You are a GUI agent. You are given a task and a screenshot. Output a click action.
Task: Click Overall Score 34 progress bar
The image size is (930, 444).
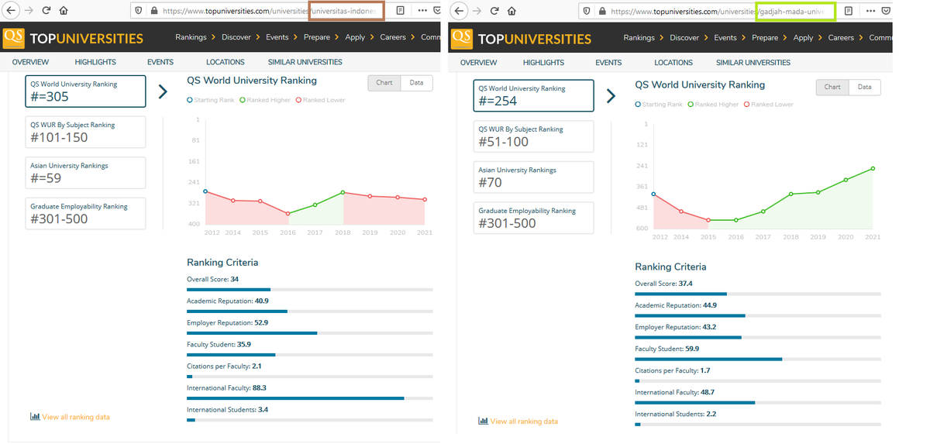[x=310, y=289]
